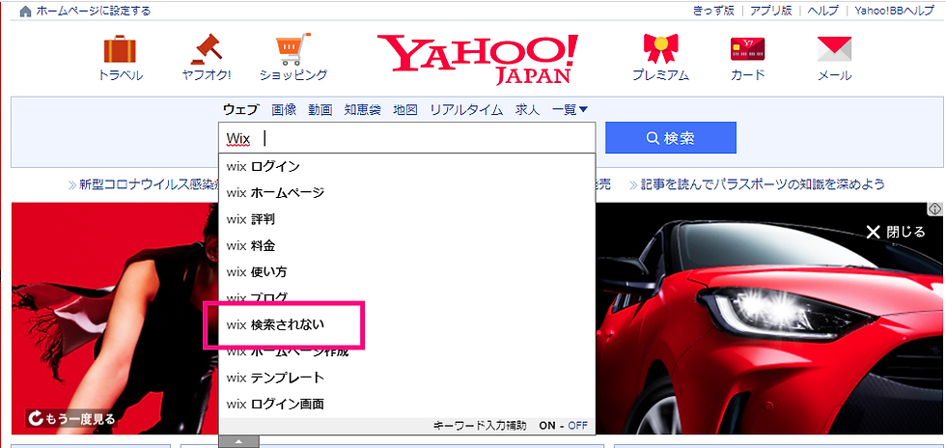Screen dimensions: 946x448
Task: Choose suggestion wix 料金
Action: pyautogui.click(x=407, y=245)
